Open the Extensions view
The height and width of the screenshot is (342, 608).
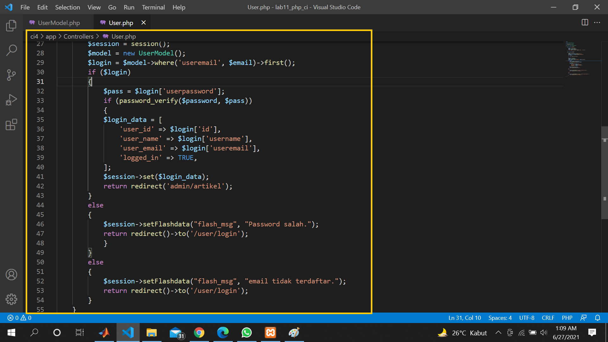click(11, 125)
